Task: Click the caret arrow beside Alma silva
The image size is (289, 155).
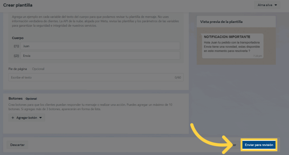Action: 276,5
